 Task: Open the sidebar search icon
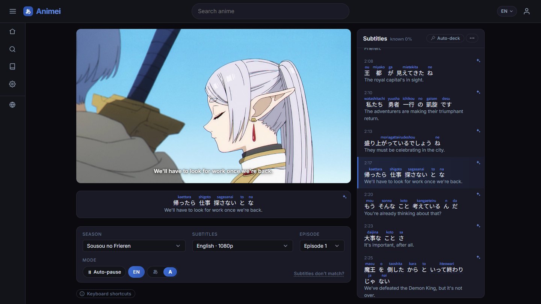pos(12,49)
